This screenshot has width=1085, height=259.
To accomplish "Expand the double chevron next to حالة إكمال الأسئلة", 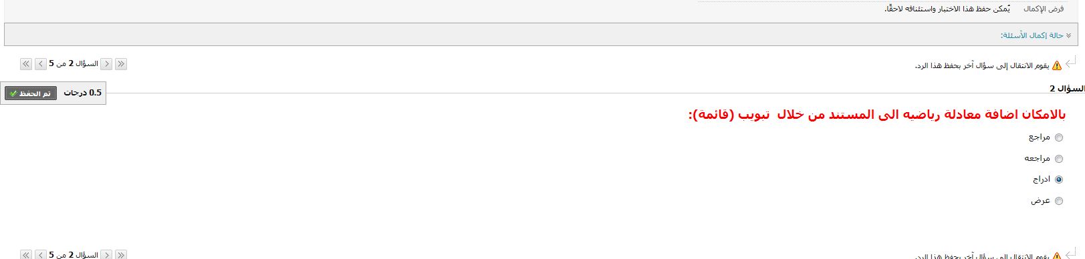I will pos(1069,35).
